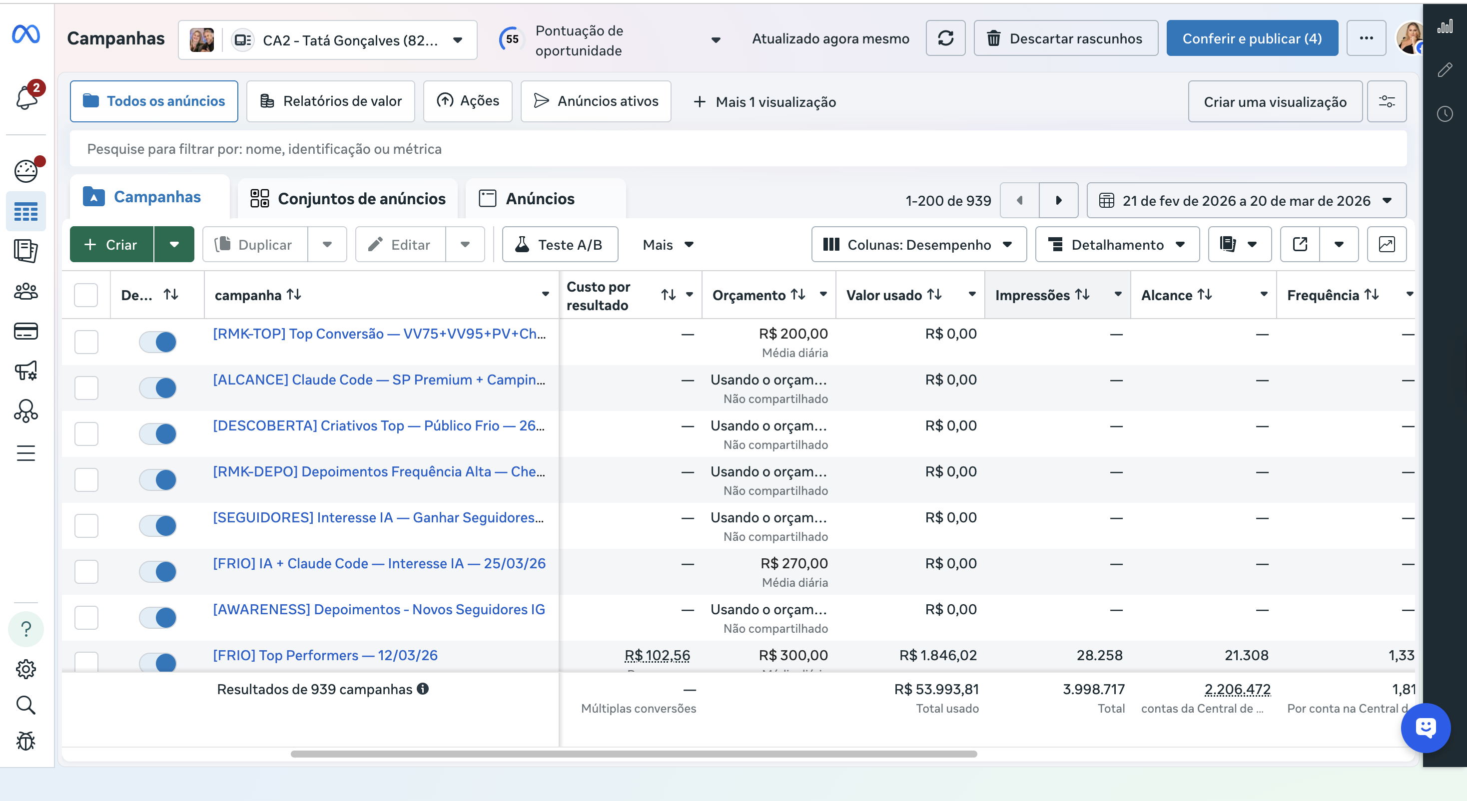The height and width of the screenshot is (801, 1467).
Task: Click the Conferir e publicar button
Action: [1251, 38]
